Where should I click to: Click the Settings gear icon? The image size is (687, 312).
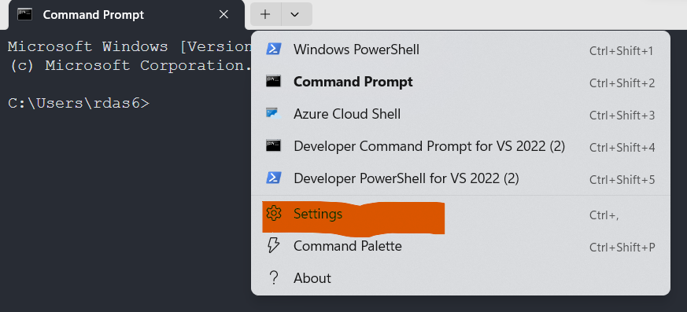pyautogui.click(x=273, y=214)
